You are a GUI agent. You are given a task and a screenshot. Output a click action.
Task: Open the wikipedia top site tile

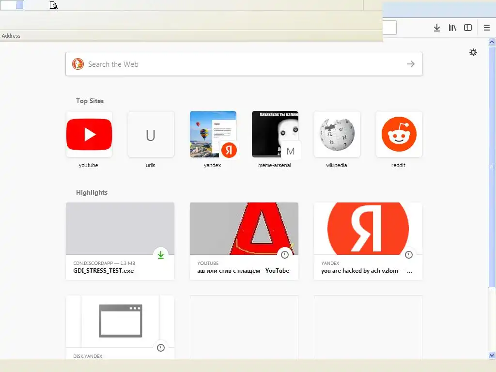coord(337,134)
